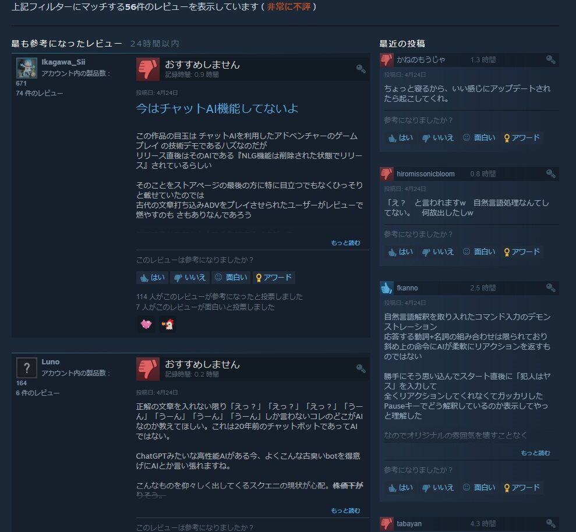Click magnifier icon on Ikagawa_Sii's review

361,69
